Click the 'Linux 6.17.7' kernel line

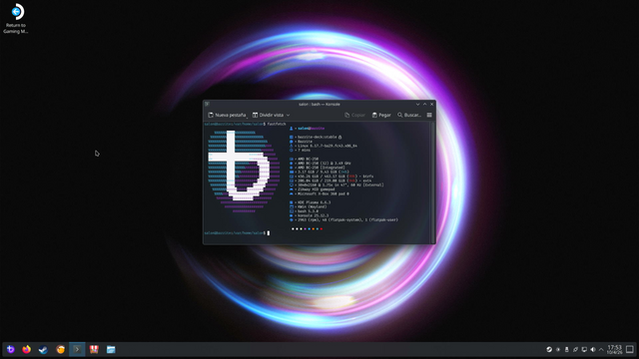(327, 146)
